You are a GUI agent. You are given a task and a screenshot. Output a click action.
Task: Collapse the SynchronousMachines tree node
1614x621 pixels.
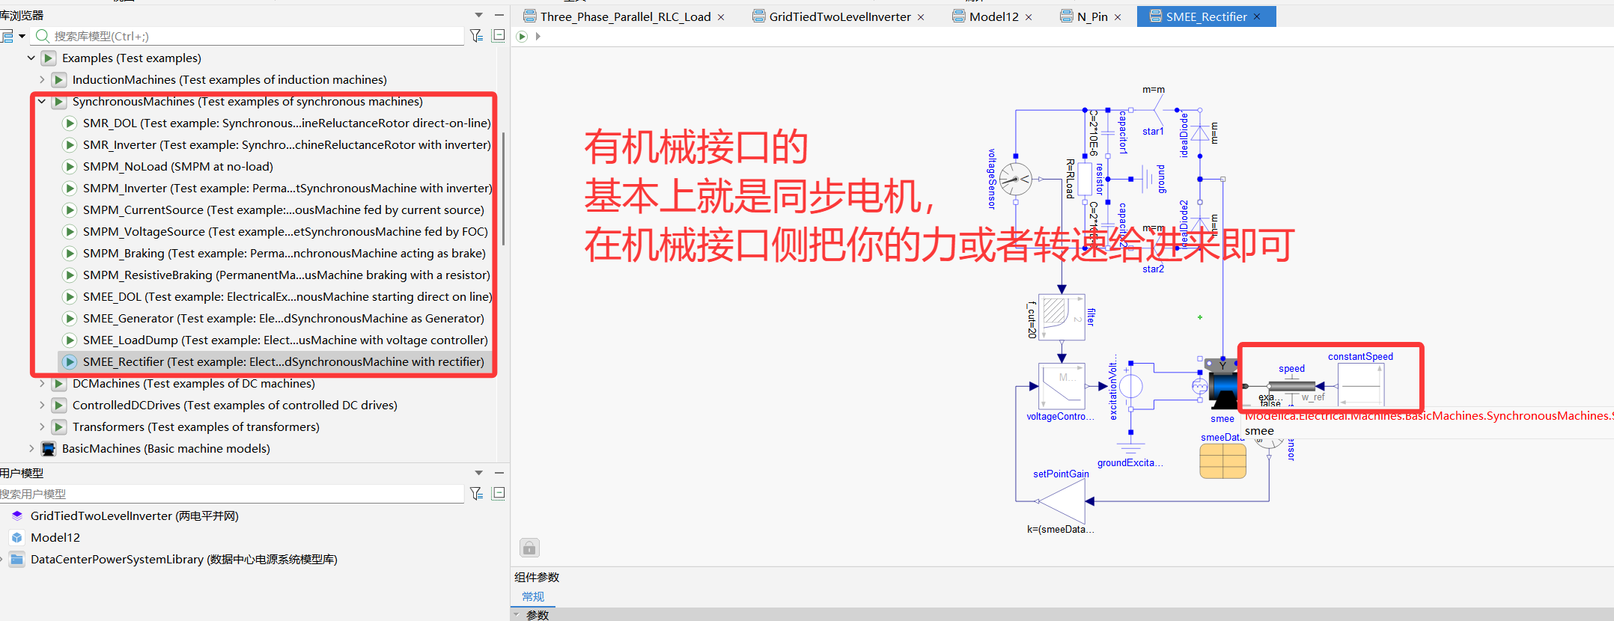pyautogui.click(x=42, y=101)
